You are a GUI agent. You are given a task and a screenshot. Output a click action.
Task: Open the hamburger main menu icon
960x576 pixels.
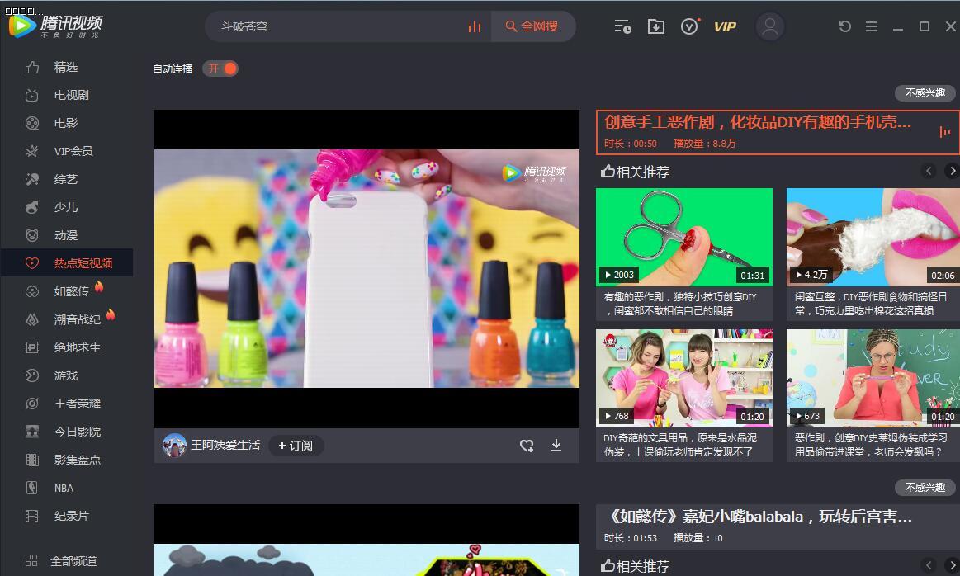pyautogui.click(x=871, y=26)
